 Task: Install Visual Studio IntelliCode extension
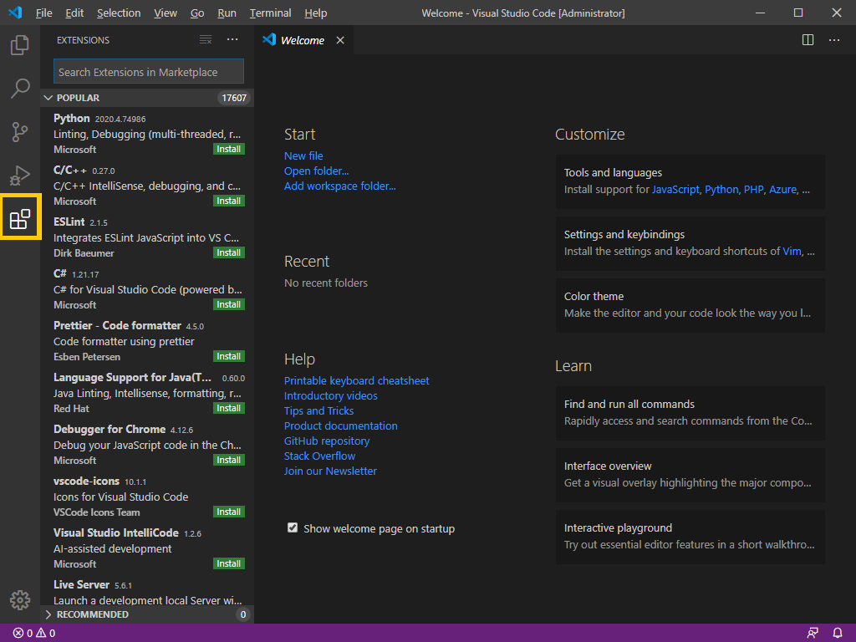tap(229, 564)
